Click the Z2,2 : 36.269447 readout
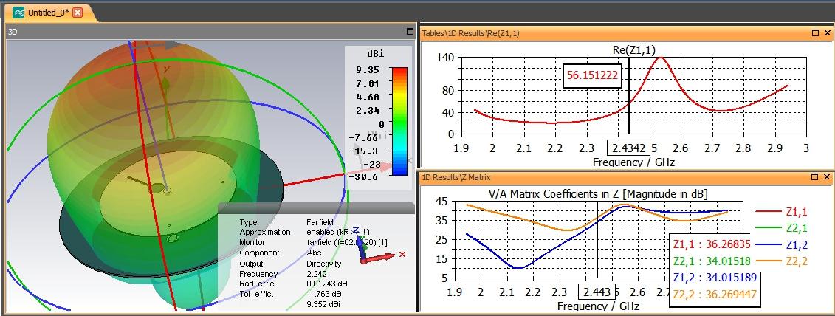The height and width of the screenshot is (316, 835). [715, 294]
